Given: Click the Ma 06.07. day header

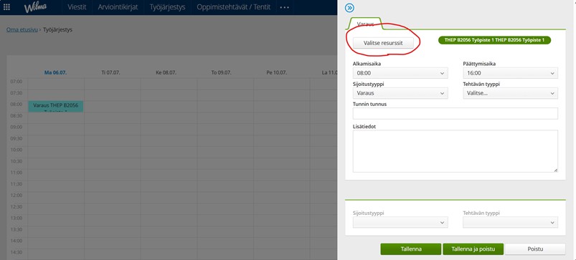Looking at the screenshot, I should tap(55, 72).
